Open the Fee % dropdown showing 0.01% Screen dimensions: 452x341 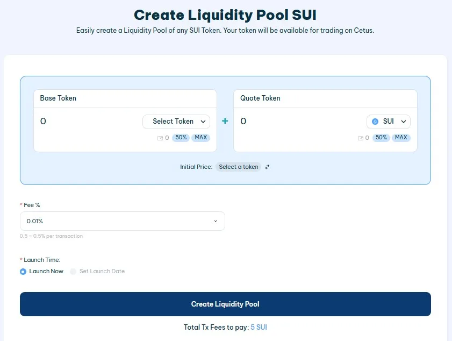[x=122, y=221]
